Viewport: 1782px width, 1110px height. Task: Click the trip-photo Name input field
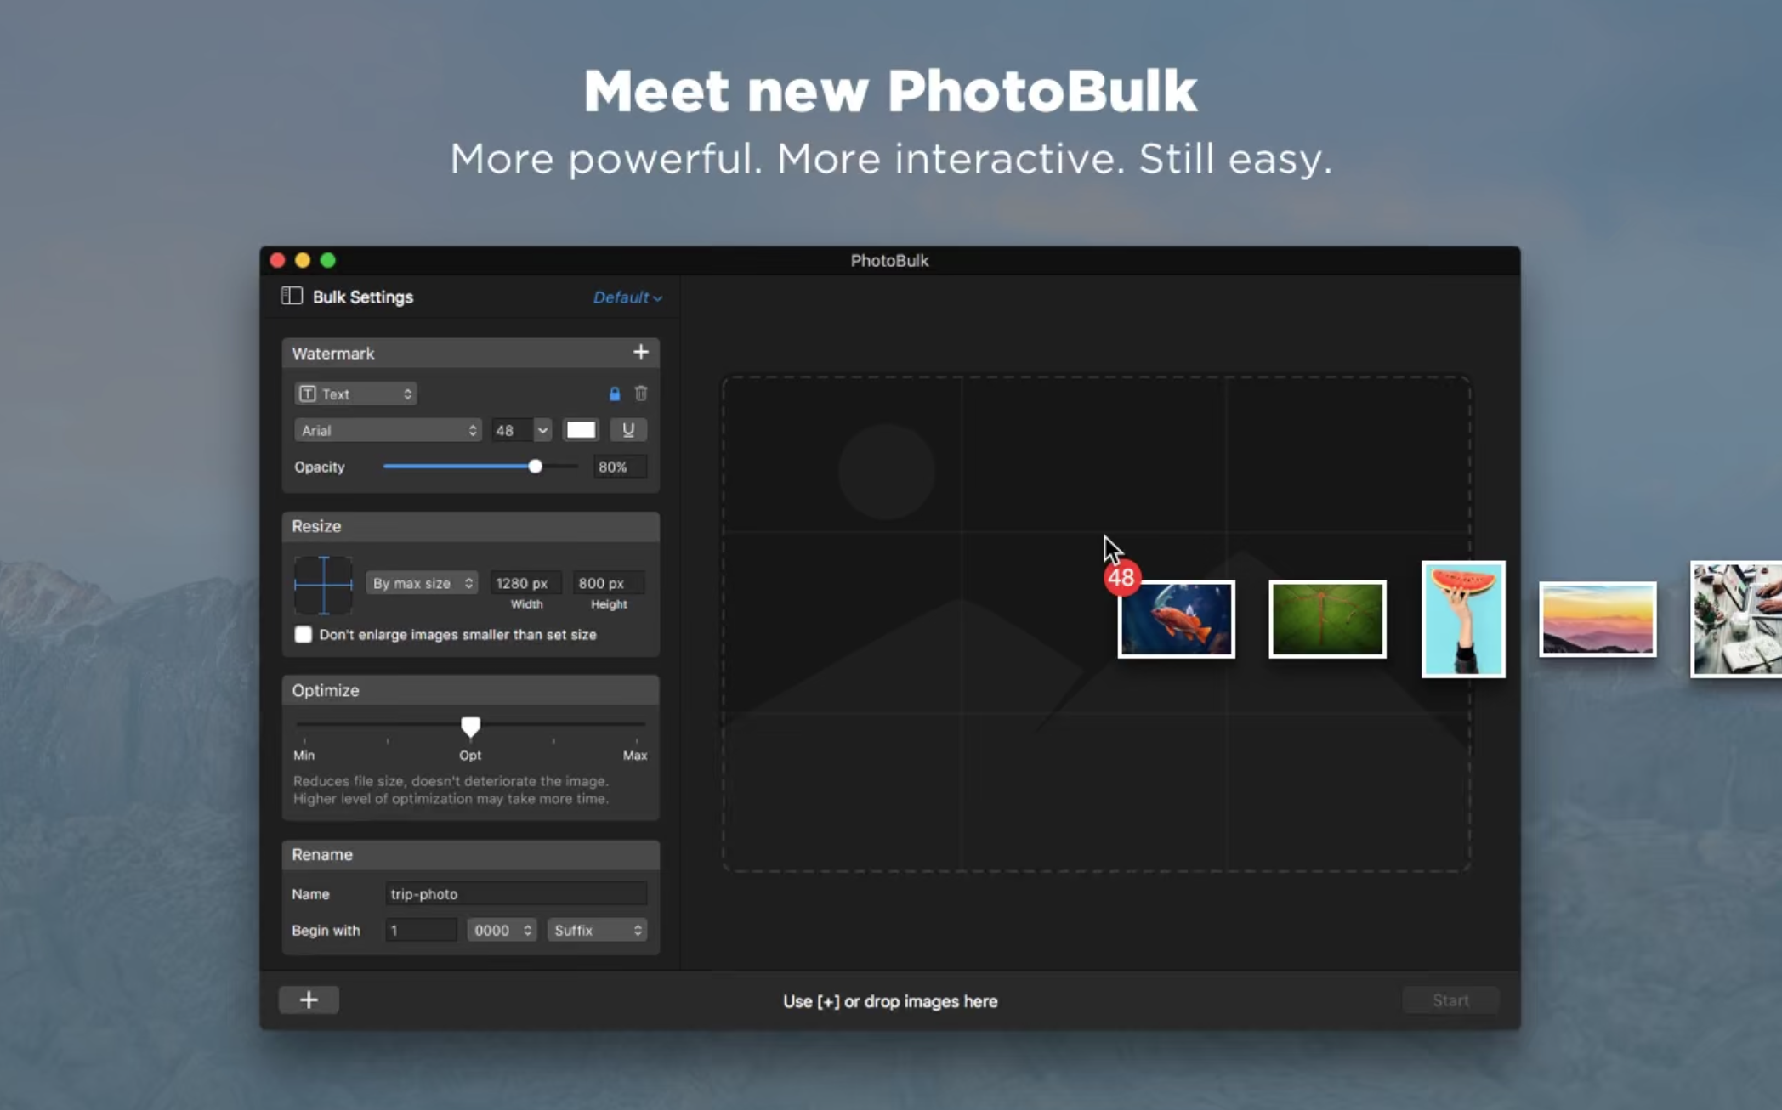point(515,894)
